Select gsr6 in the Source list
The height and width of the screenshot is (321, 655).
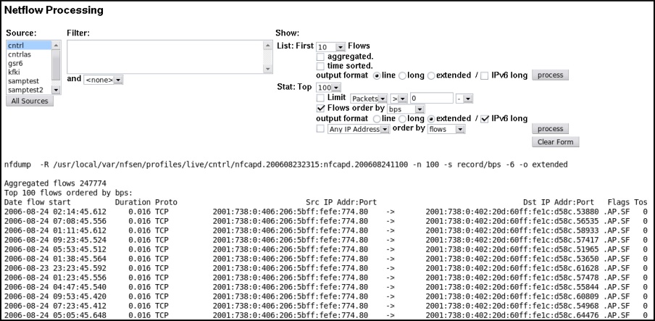tap(16, 64)
